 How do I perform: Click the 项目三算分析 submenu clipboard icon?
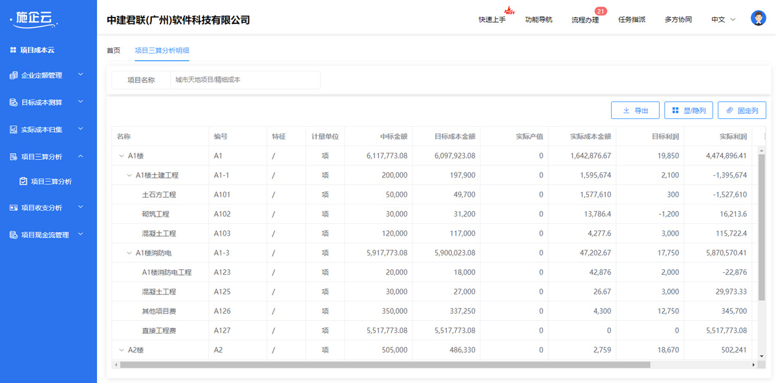[23, 182]
